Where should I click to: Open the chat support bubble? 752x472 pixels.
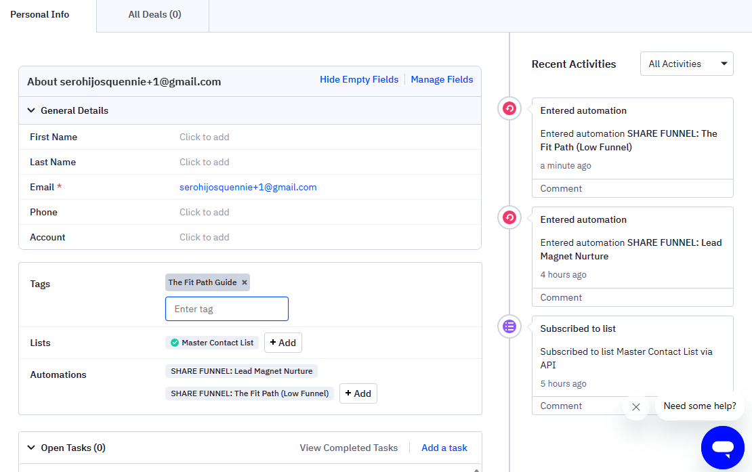(x=723, y=448)
